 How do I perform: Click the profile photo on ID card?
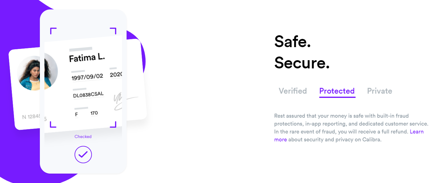(37, 73)
